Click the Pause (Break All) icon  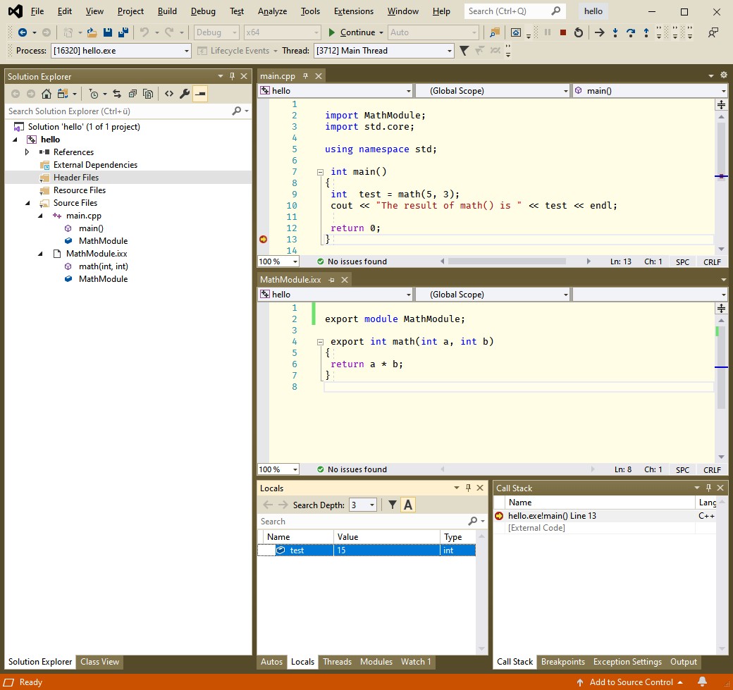coord(546,32)
